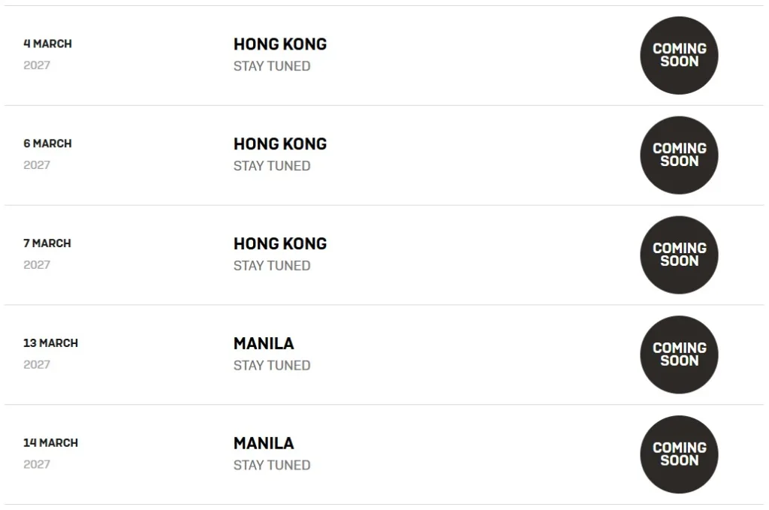The width and height of the screenshot is (769, 510).
Task: Click Stay Tuned under 4 March Hong Kong
Action: point(272,66)
